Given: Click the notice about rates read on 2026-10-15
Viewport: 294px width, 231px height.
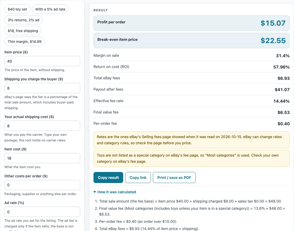Looking at the screenshot, I should 192,140.
